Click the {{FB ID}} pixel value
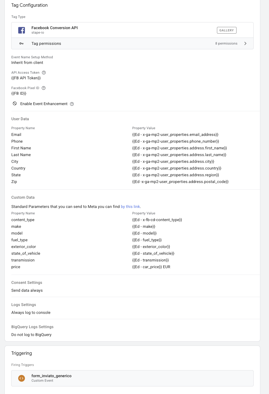The height and width of the screenshot is (394, 269). click(x=19, y=93)
